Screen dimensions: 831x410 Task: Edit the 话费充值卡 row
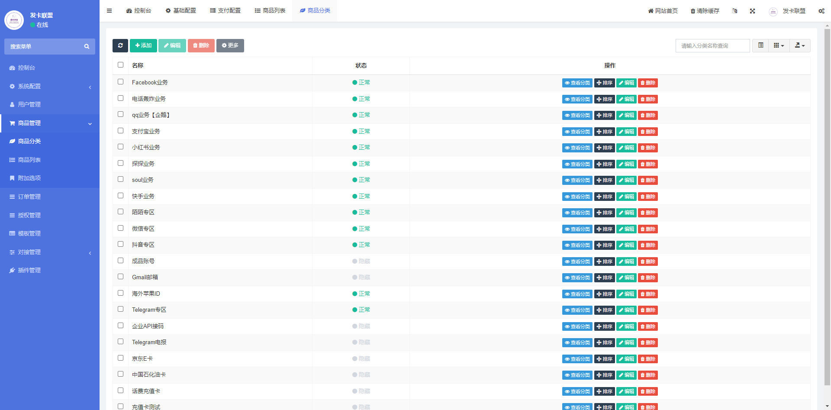[x=626, y=392]
